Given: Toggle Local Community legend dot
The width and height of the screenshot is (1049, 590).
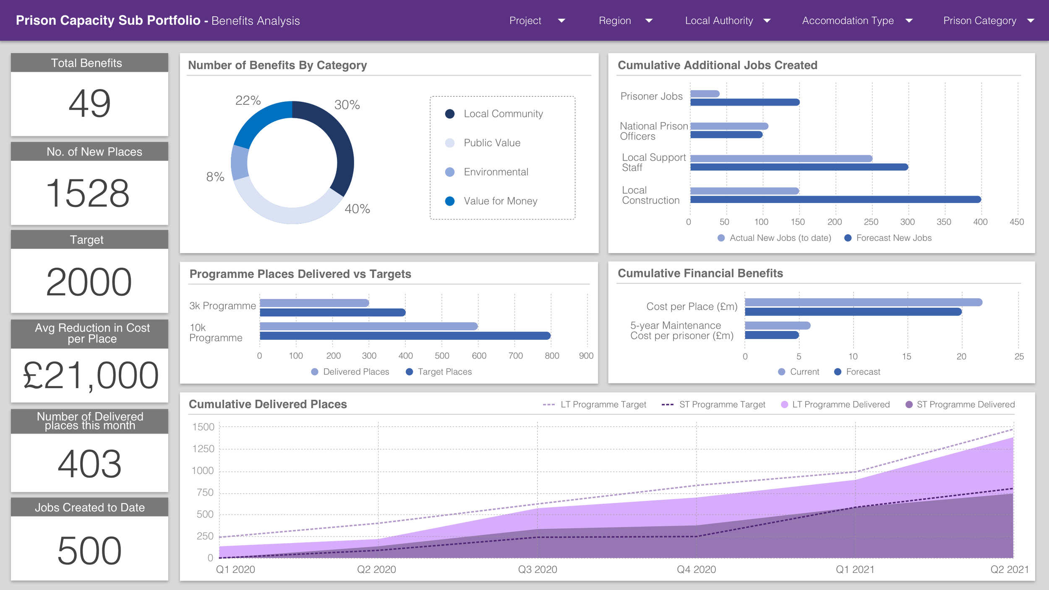Looking at the screenshot, I should 450,114.
